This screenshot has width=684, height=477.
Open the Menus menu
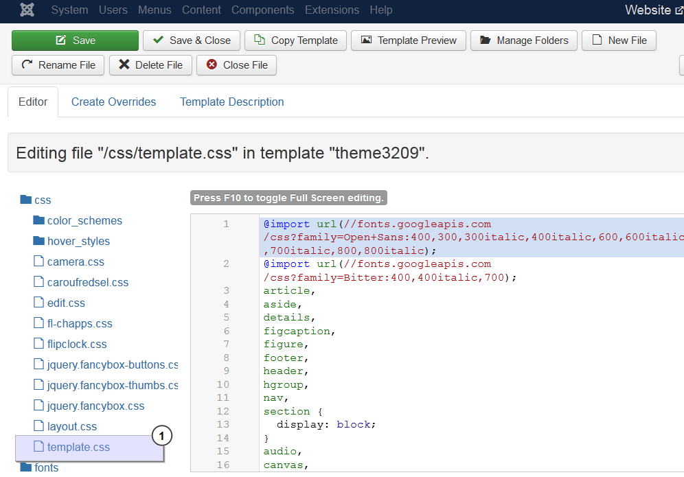click(x=155, y=10)
